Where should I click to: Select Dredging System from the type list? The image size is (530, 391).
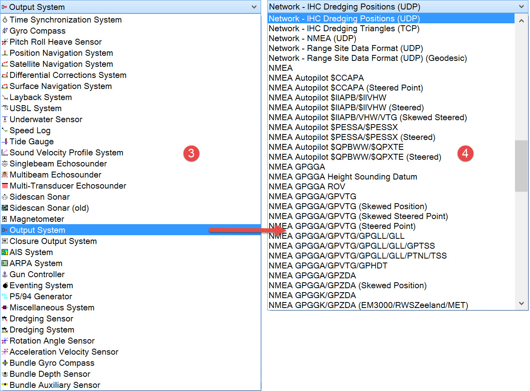pyautogui.click(x=131, y=330)
